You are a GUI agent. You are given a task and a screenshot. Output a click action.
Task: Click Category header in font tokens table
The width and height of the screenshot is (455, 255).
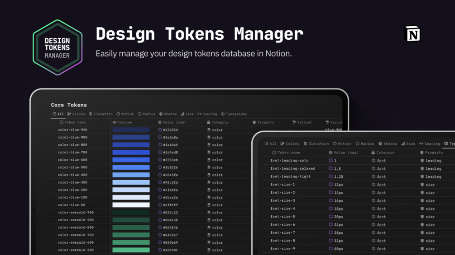383,153
